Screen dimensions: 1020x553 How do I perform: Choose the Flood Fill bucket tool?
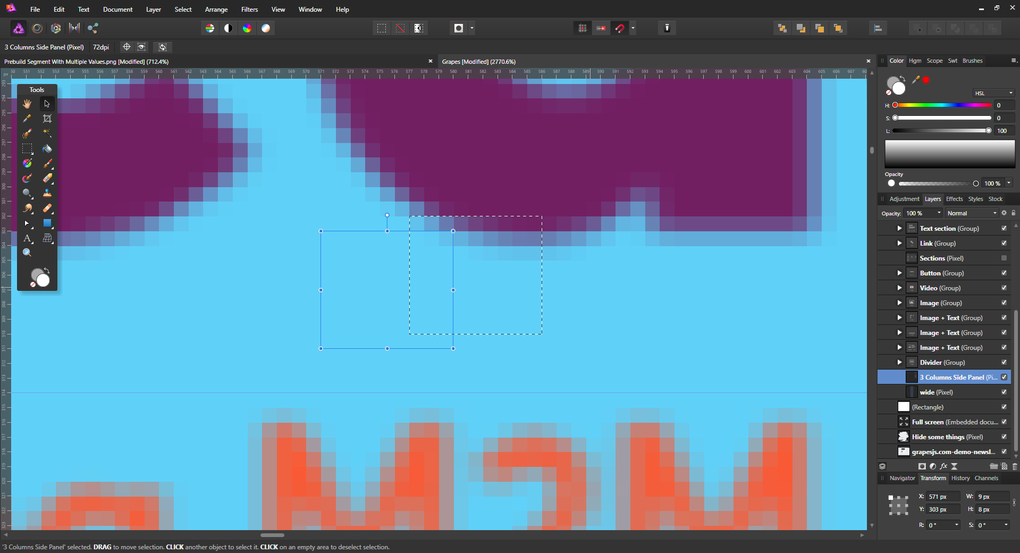click(47, 148)
